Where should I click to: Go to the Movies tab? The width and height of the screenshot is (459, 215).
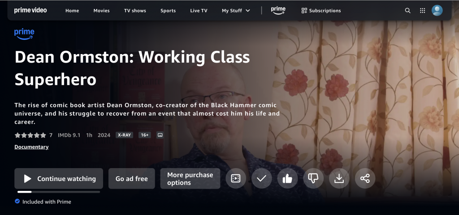point(102,10)
